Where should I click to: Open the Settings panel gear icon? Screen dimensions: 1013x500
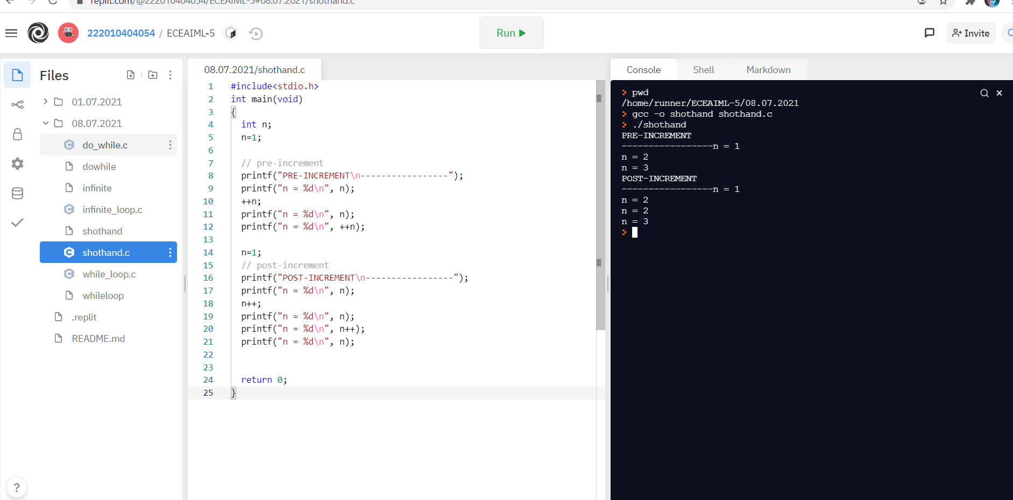[x=17, y=163]
